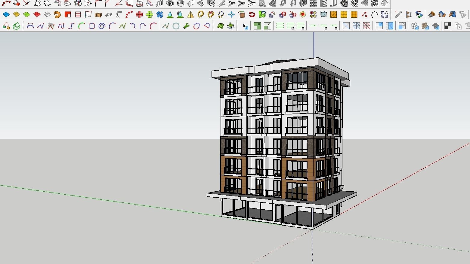The image size is (470, 264).
Task: Click the green shrink selection inward arrow icon
Action: tap(267, 26)
